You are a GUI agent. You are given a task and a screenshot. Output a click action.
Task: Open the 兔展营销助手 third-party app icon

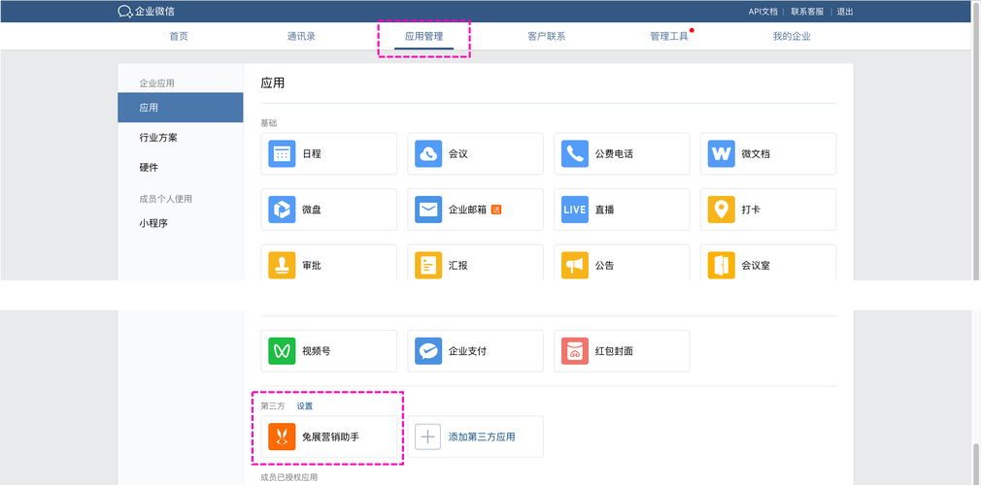pyautogui.click(x=282, y=436)
